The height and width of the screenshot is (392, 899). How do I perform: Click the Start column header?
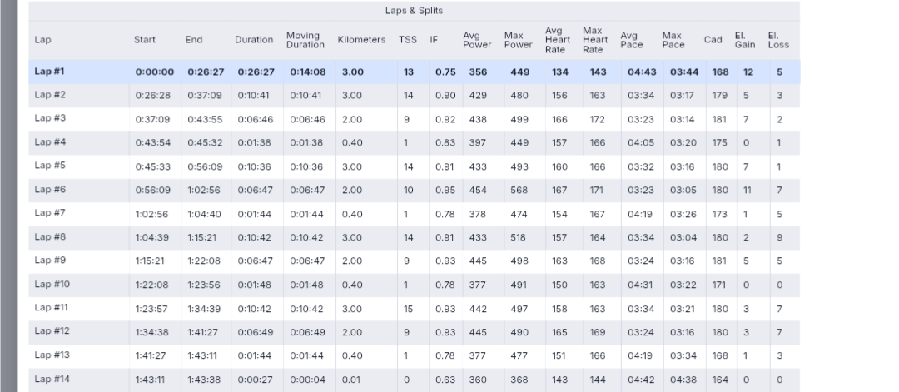(145, 40)
